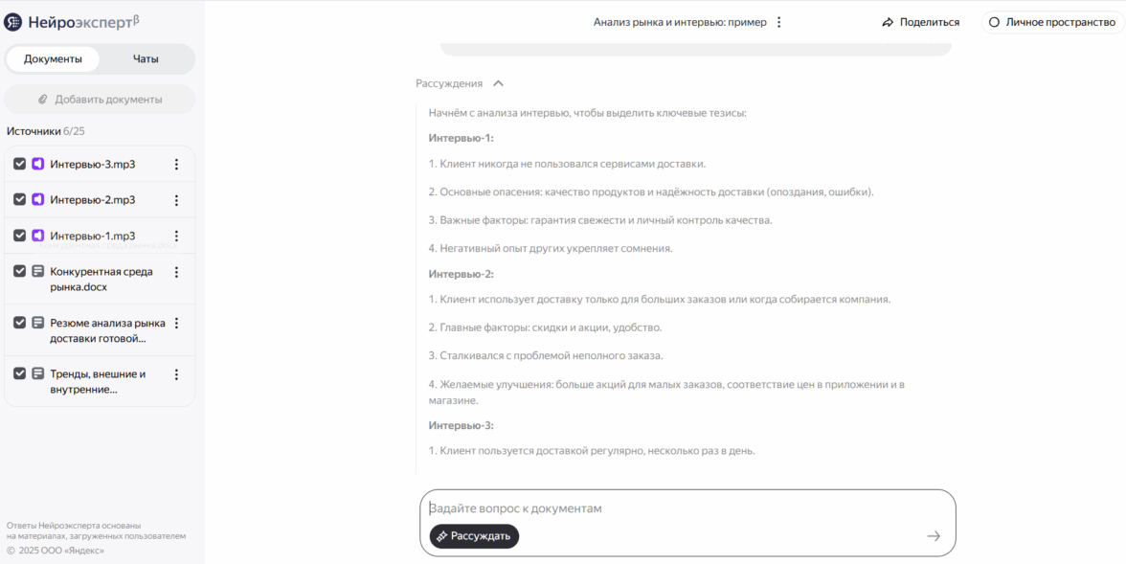Switch to the Чаты tab

pyautogui.click(x=146, y=59)
